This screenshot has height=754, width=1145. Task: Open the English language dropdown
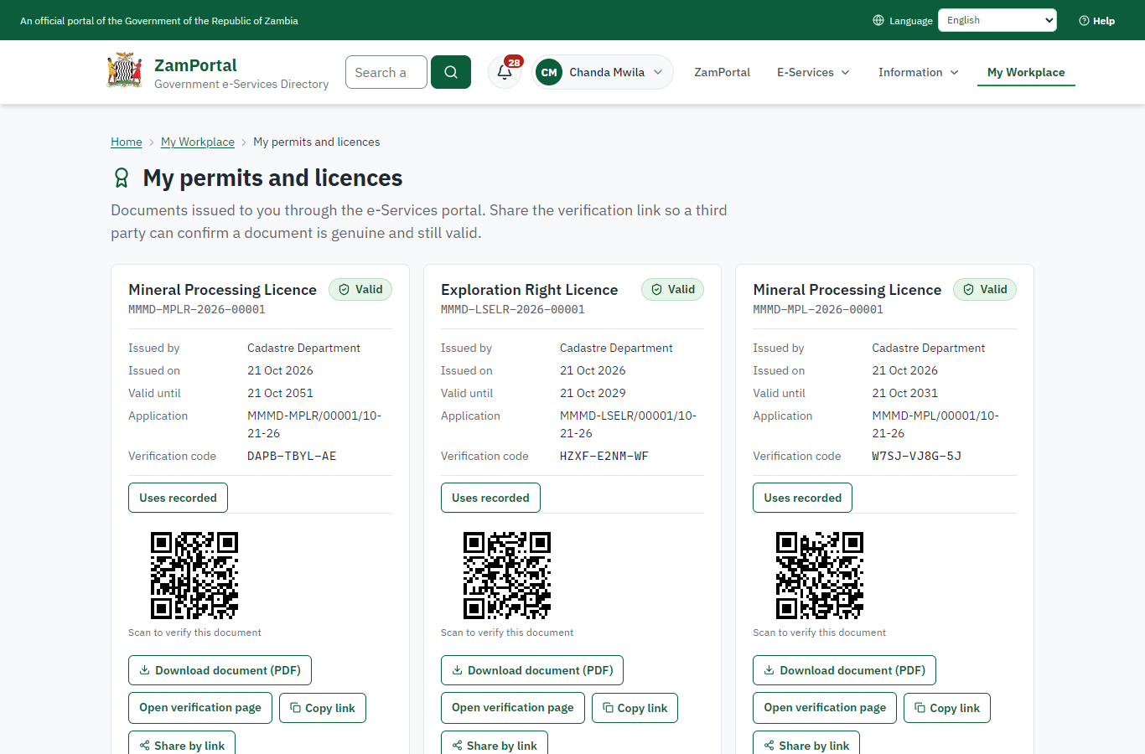click(x=997, y=20)
